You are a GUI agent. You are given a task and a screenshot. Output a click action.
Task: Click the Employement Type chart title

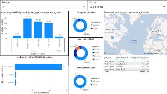pyautogui.click(x=86, y=68)
